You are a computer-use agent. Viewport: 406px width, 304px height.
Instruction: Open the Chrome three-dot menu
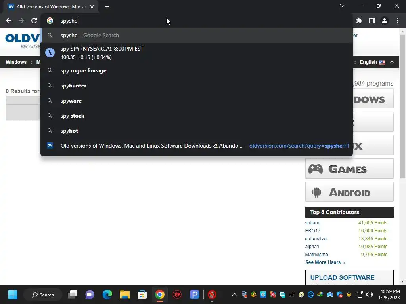[x=397, y=21]
